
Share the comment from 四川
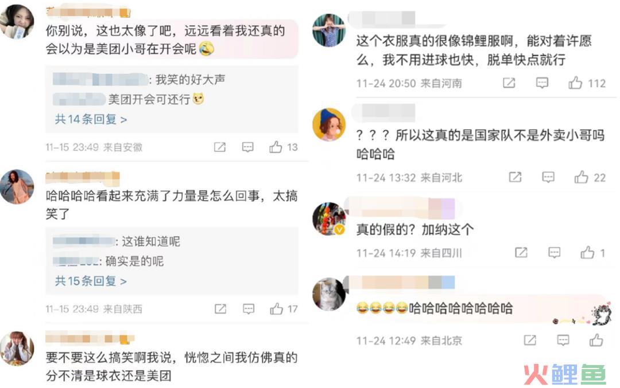point(521,253)
